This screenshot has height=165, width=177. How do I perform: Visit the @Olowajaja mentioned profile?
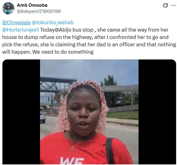click(16, 22)
